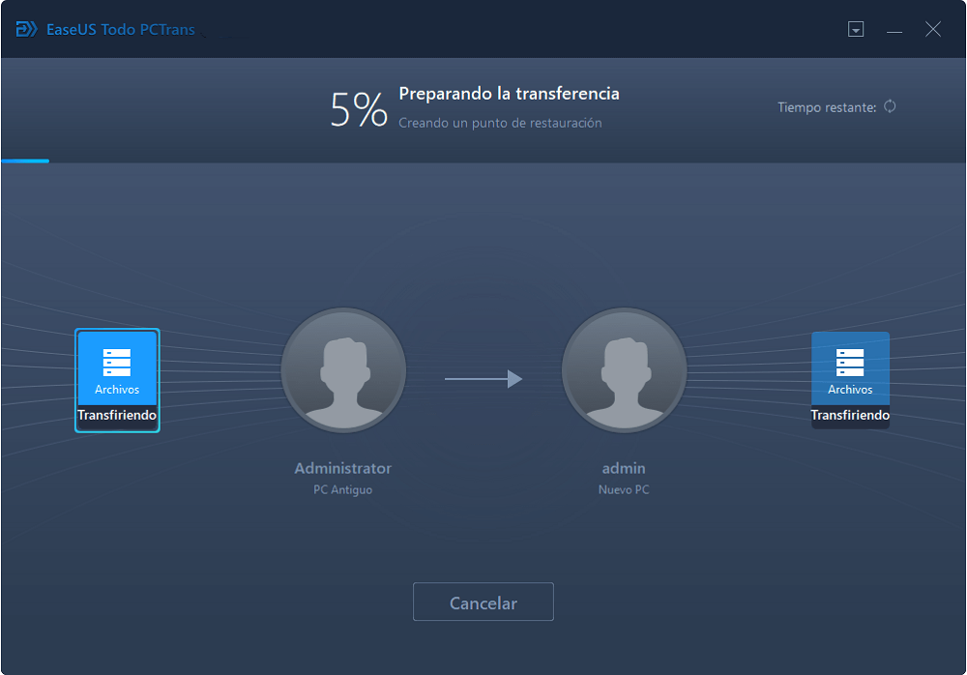967x675 pixels.
Task: Click the 'admin' user name
Action: [624, 468]
